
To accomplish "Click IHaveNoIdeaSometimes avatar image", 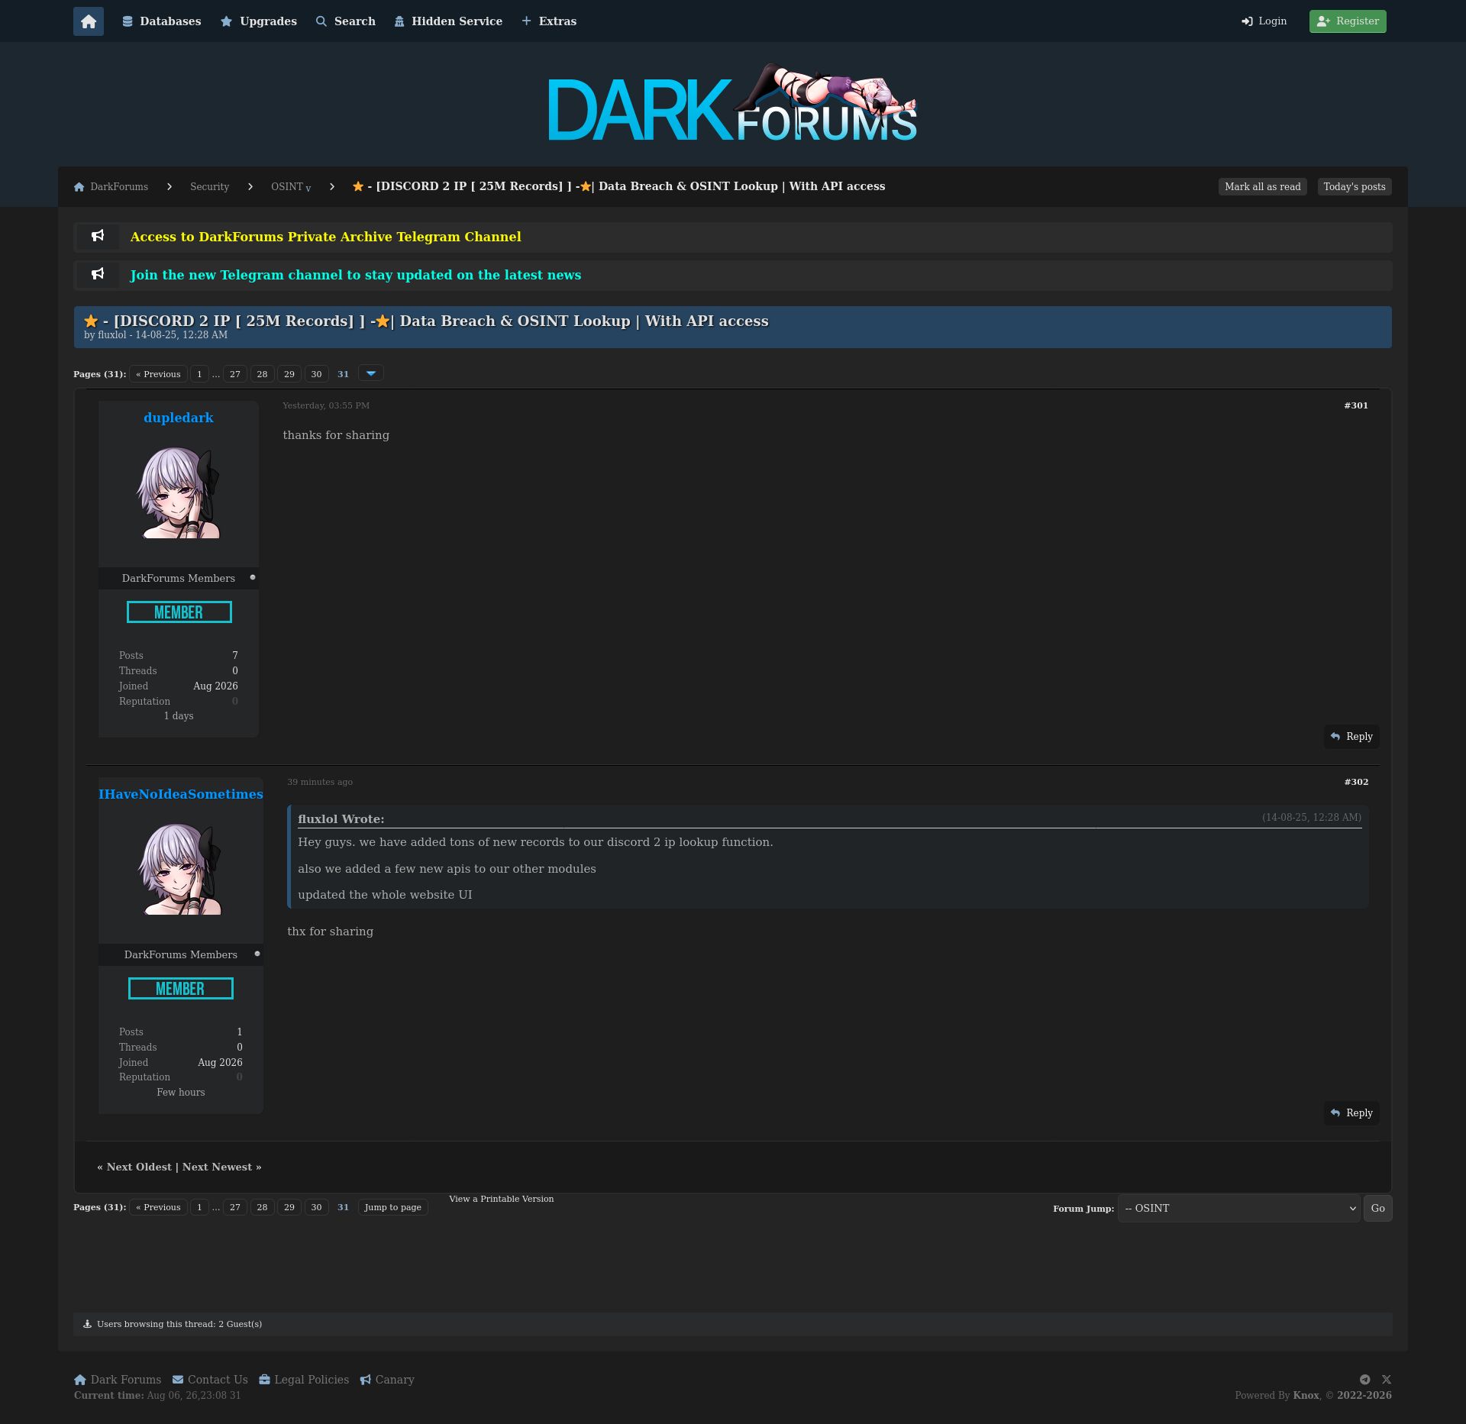I will pos(181,869).
